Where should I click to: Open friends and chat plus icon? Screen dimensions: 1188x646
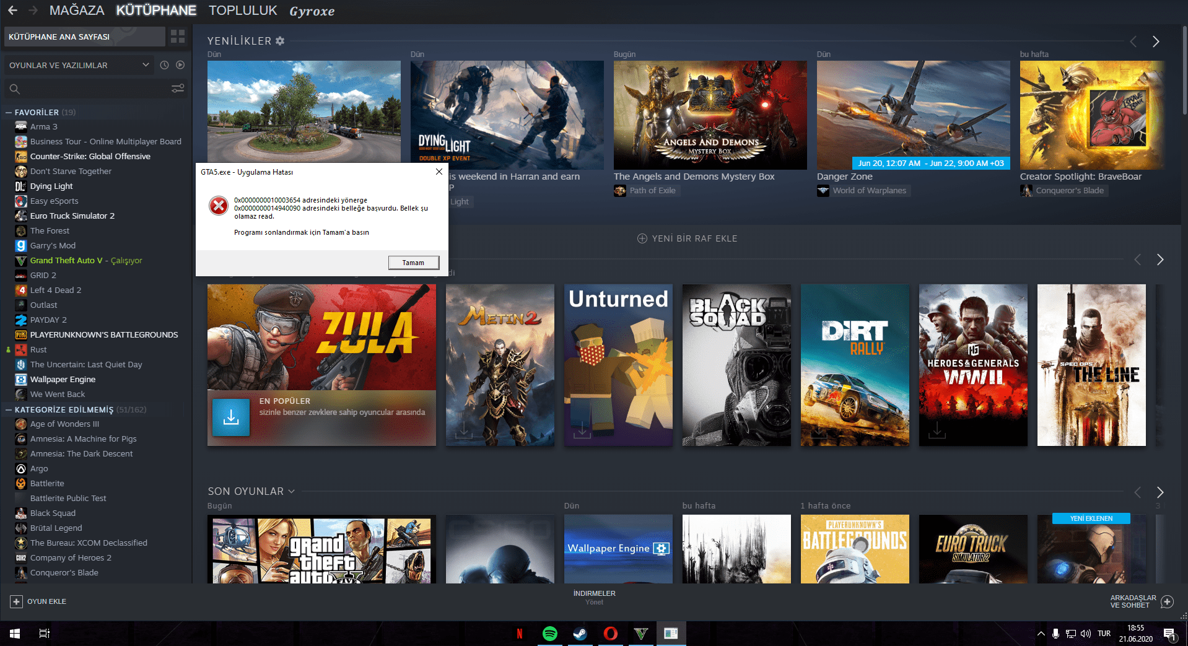click(1167, 601)
